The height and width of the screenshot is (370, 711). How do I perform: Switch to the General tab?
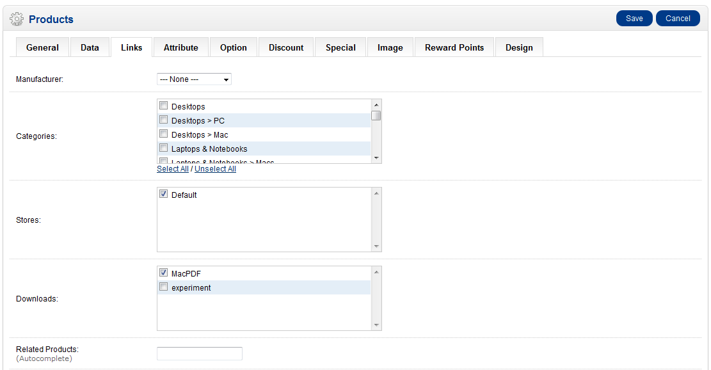[42, 47]
